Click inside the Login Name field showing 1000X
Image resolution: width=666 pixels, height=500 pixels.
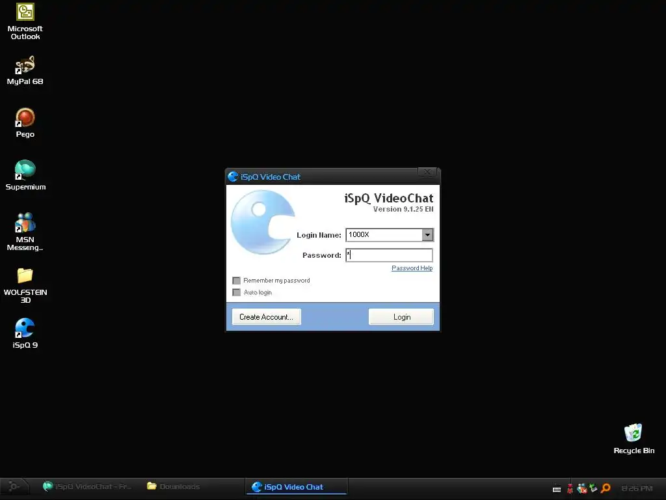[x=384, y=234]
